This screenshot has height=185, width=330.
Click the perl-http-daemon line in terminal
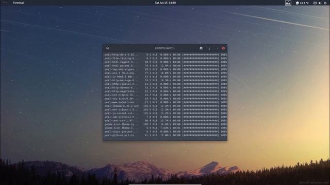click(166, 88)
